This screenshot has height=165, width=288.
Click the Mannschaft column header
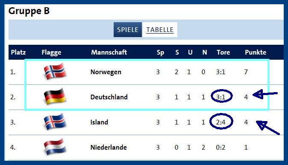(109, 52)
